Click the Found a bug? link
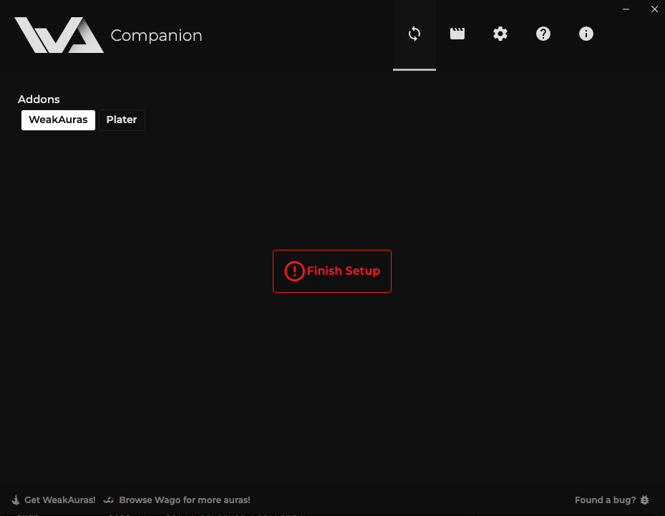The image size is (665, 516). (x=605, y=500)
